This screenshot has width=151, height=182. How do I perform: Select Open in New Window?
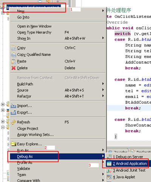coord(58,26)
